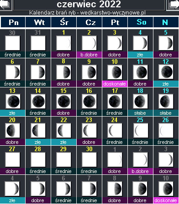Go to next month with right arrow
This screenshot has height=204, width=179.
(173, 5)
